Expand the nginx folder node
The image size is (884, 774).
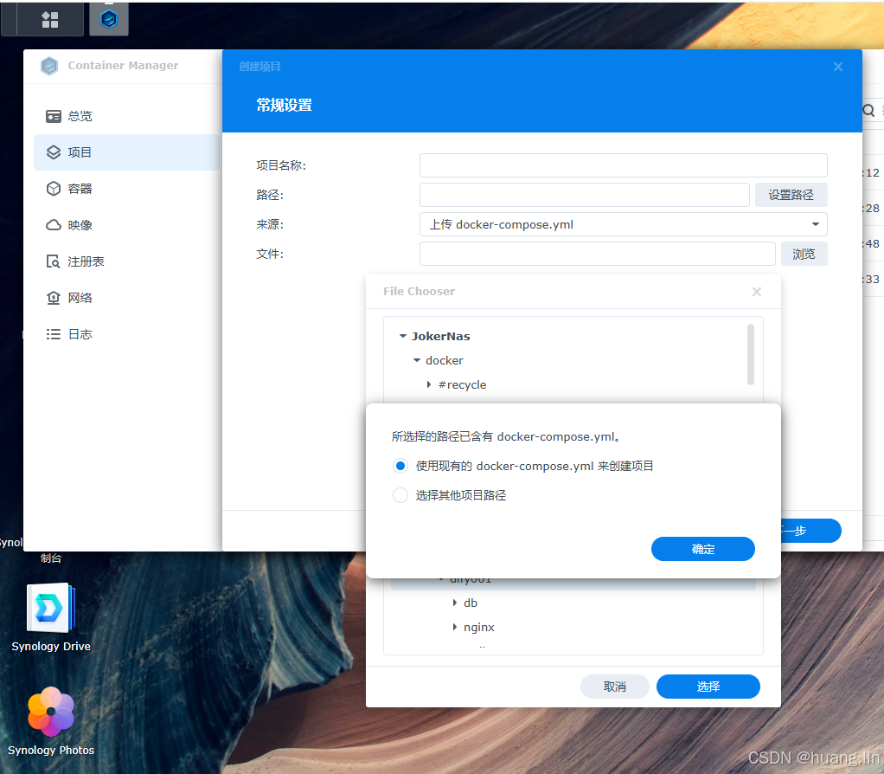(x=454, y=628)
